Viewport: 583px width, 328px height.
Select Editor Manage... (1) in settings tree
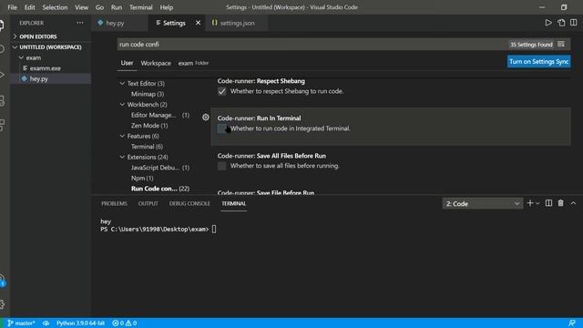click(x=160, y=116)
